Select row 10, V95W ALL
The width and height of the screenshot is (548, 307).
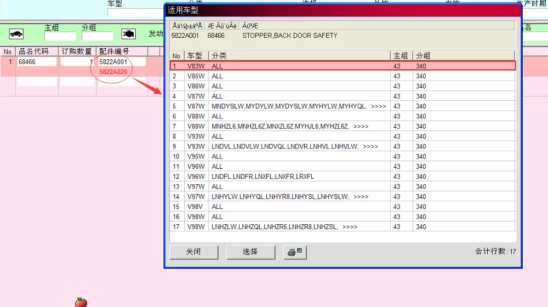(342, 156)
